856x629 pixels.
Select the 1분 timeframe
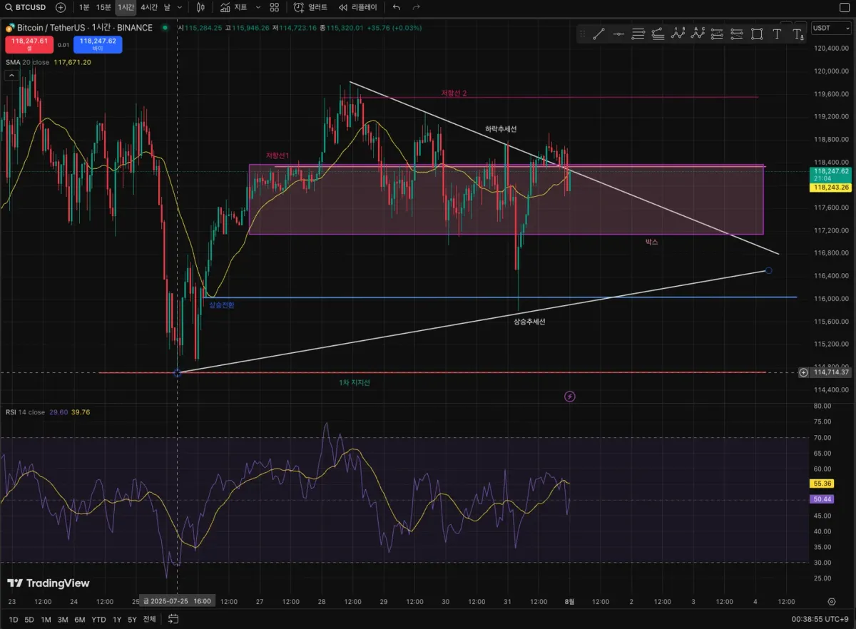pos(84,7)
